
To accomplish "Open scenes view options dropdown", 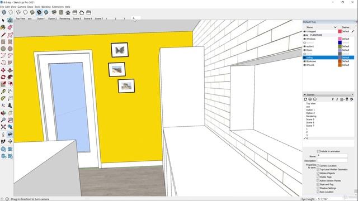I will [x=342, y=99].
